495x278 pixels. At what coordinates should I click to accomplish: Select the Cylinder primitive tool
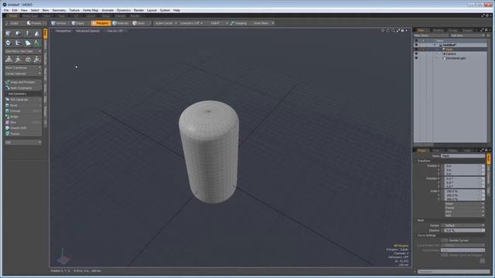[x=28, y=33]
